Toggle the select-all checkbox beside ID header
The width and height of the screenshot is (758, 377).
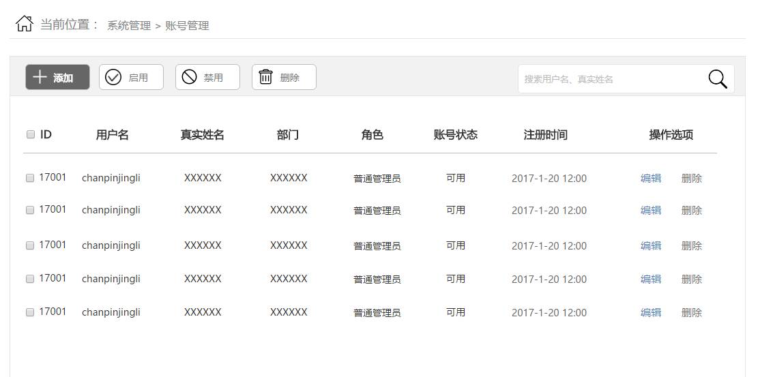[31, 134]
